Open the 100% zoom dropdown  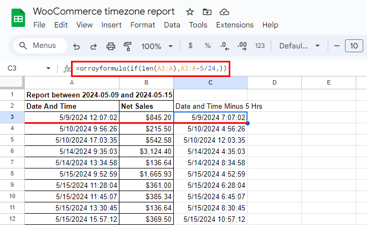(155, 46)
